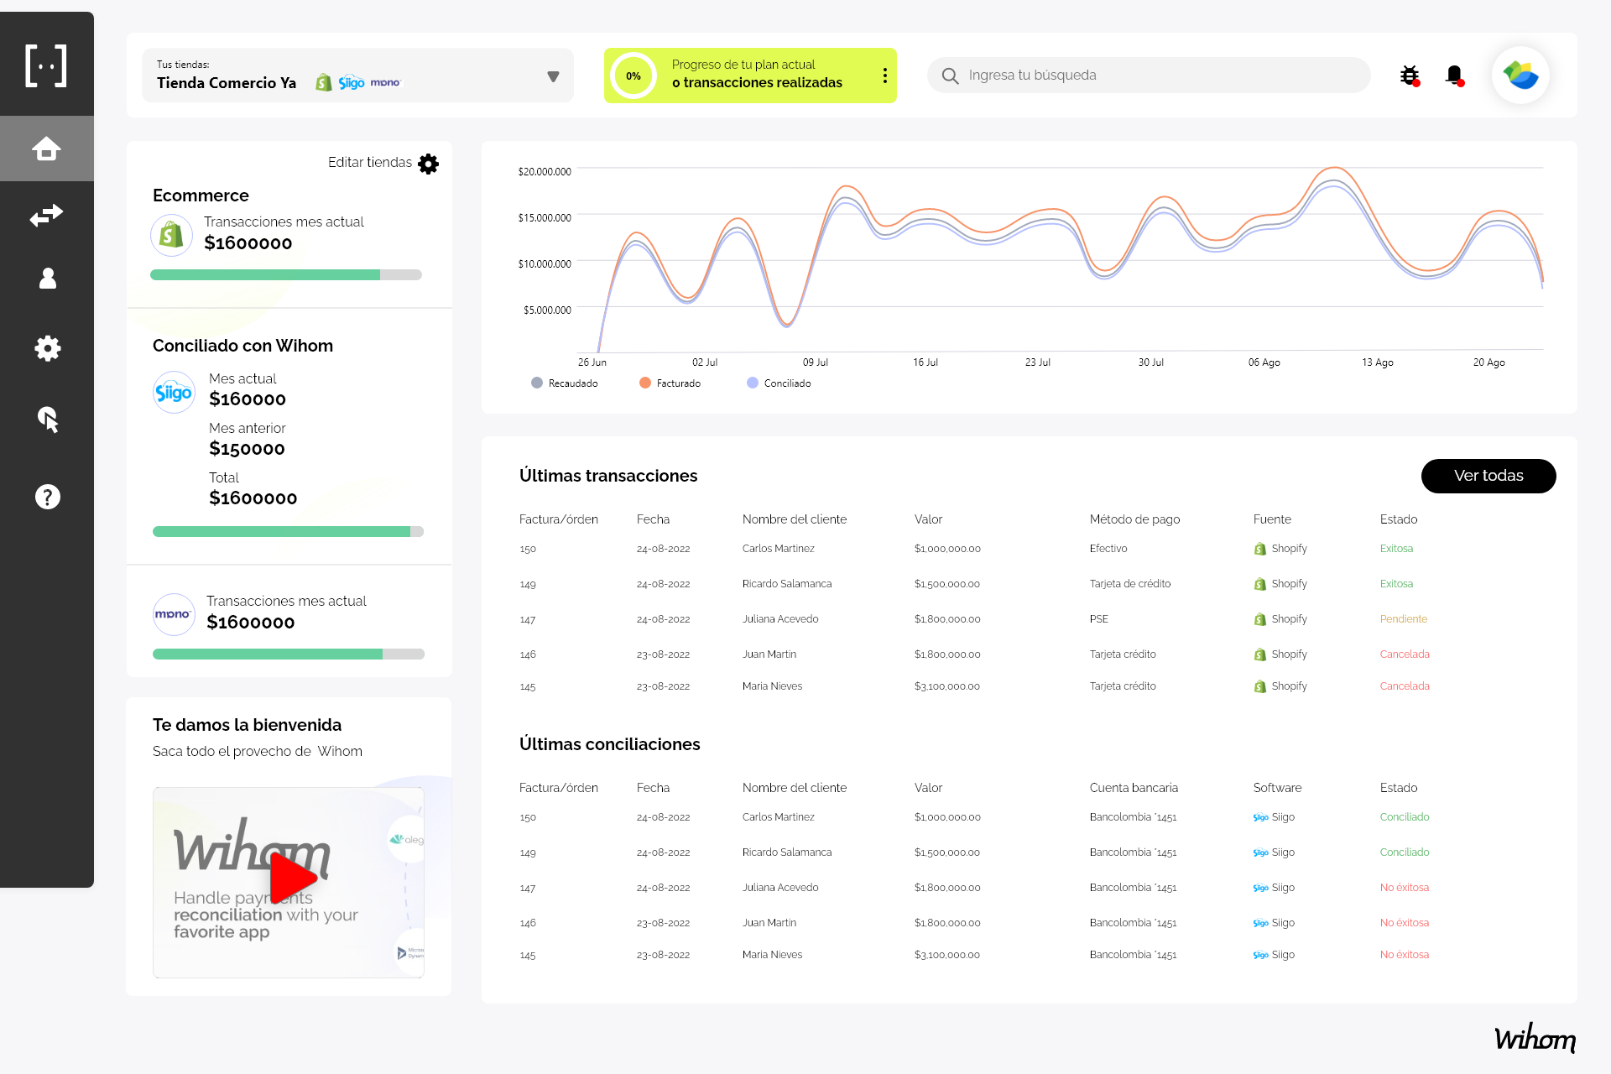Click the Wihom logo in sidebar

(46, 65)
